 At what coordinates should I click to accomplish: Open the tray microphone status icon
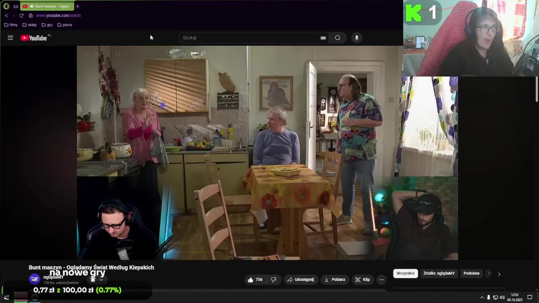(488, 298)
